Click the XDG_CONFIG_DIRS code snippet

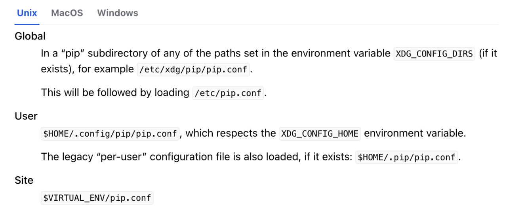click(434, 54)
